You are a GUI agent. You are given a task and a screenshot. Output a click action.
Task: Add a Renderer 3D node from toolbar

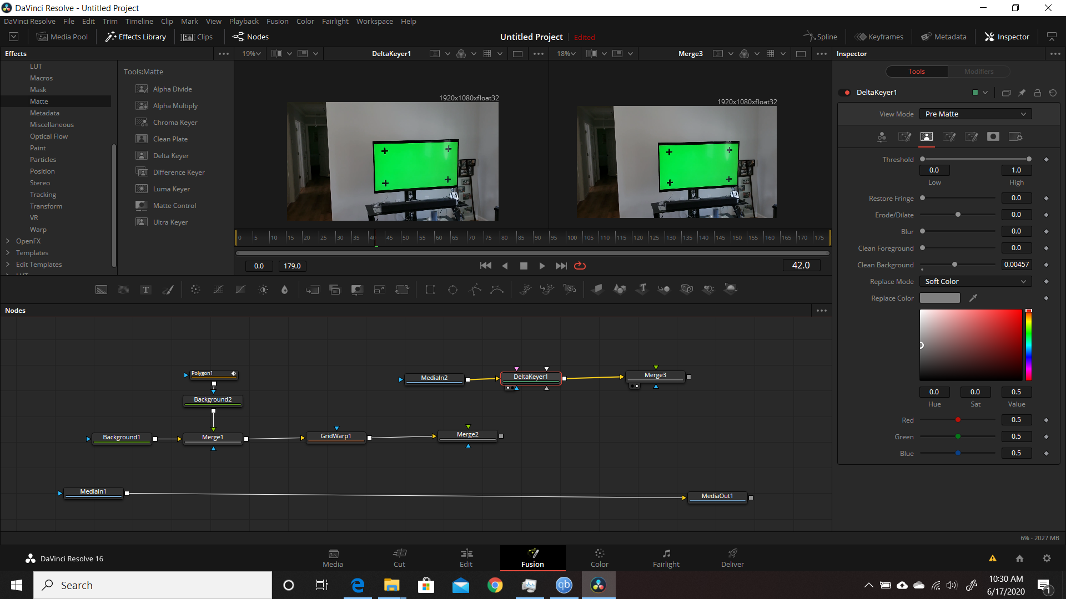(731, 288)
